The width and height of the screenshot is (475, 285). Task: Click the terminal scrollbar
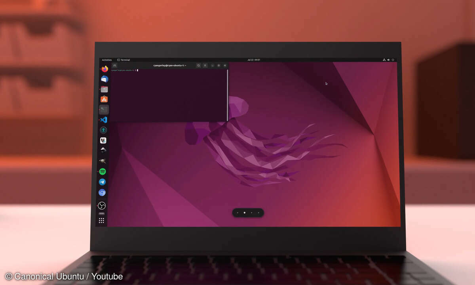click(228, 95)
